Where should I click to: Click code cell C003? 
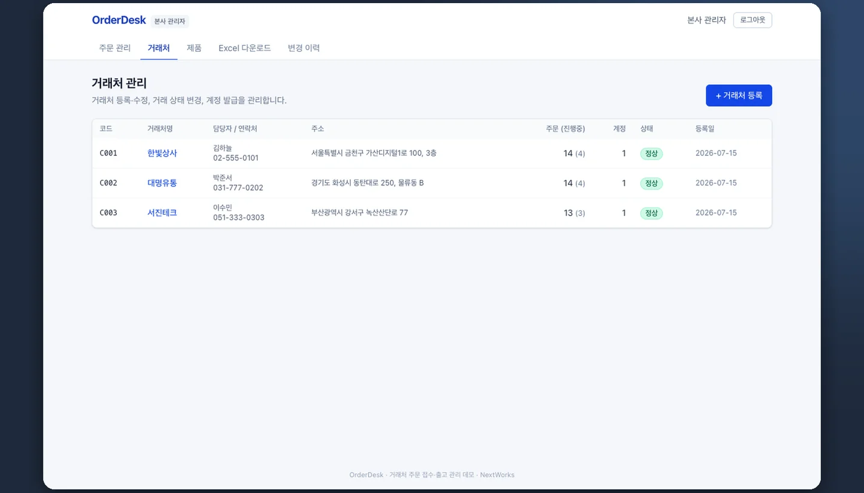108,212
